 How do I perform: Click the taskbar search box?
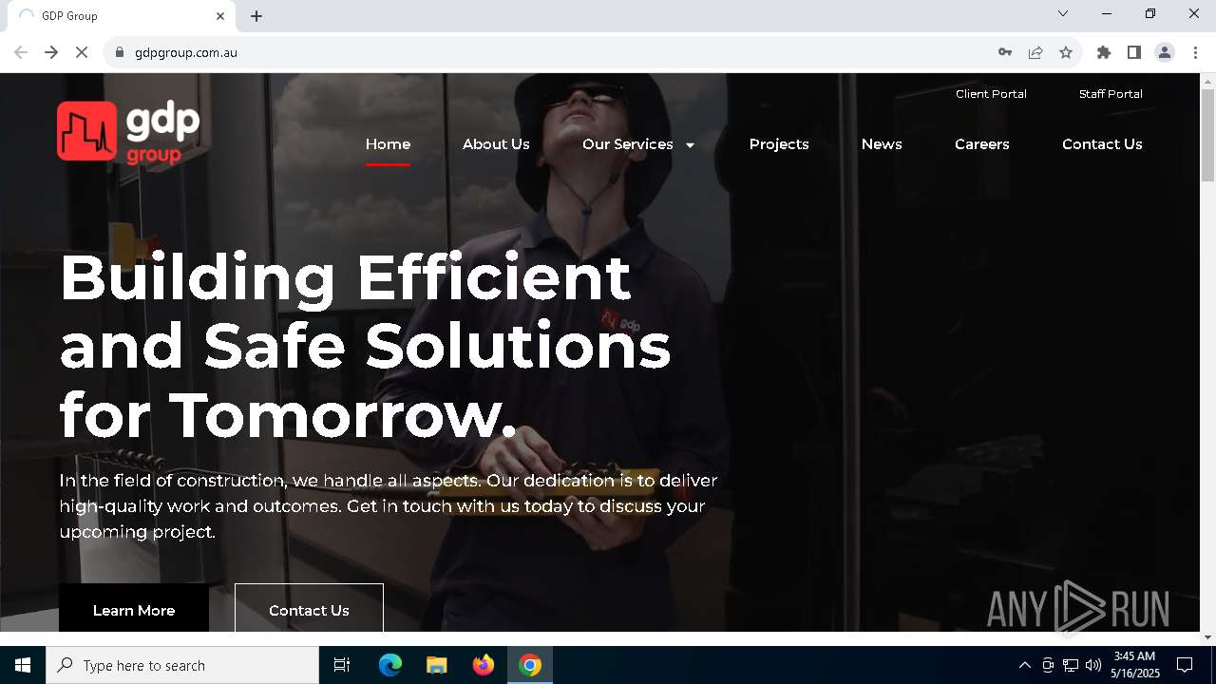coord(182,665)
